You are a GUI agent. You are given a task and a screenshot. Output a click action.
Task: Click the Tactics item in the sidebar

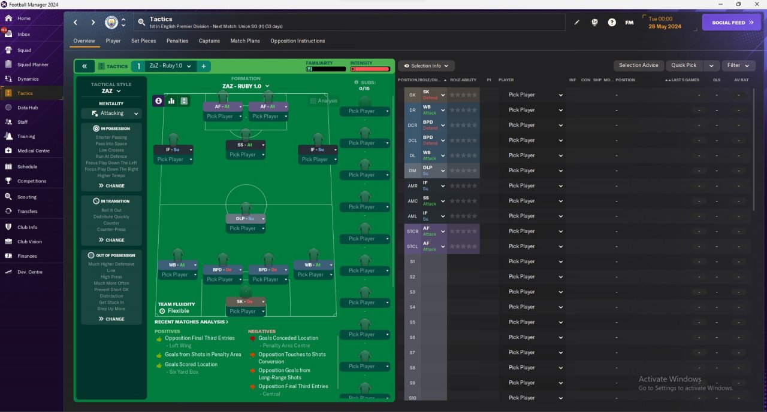pyautogui.click(x=31, y=93)
